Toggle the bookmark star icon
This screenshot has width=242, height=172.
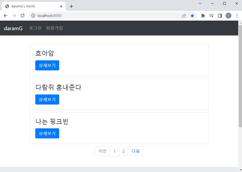click(x=192, y=16)
